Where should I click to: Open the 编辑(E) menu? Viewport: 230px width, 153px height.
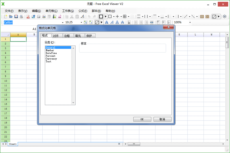pos(37,11)
